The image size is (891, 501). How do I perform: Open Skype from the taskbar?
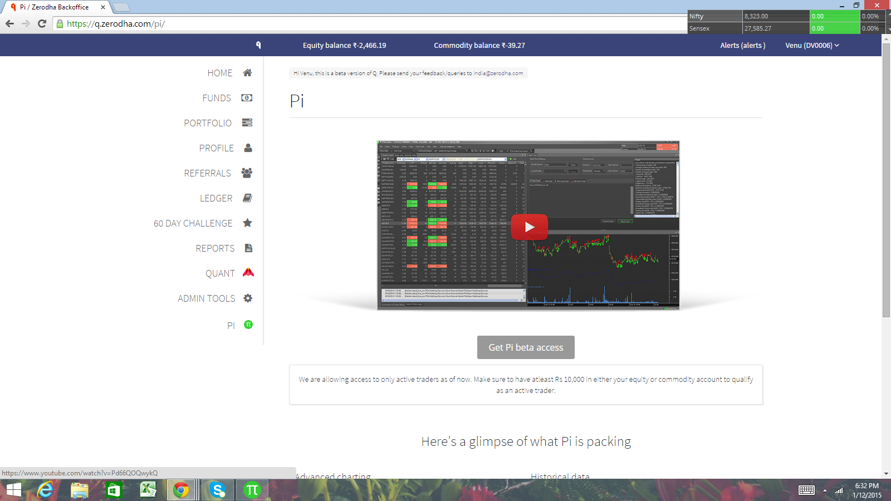pyautogui.click(x=218, y=490)
